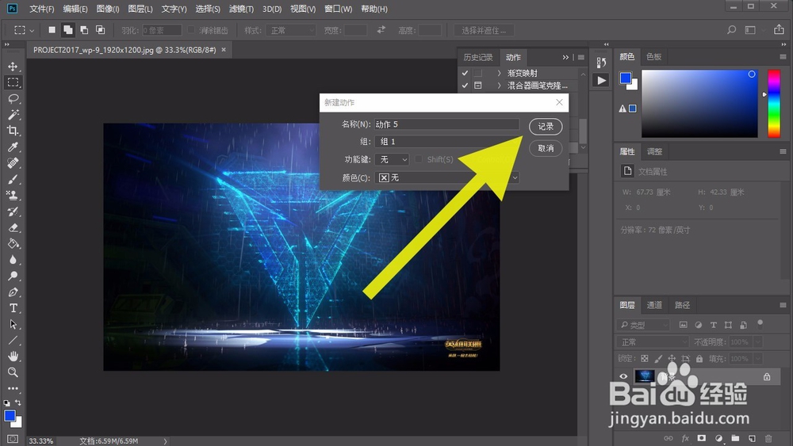The height and width of the screenshot is (446, 793).
Task: Click the foreground color swatch in Color panel
Action: (x=626, y=78)
